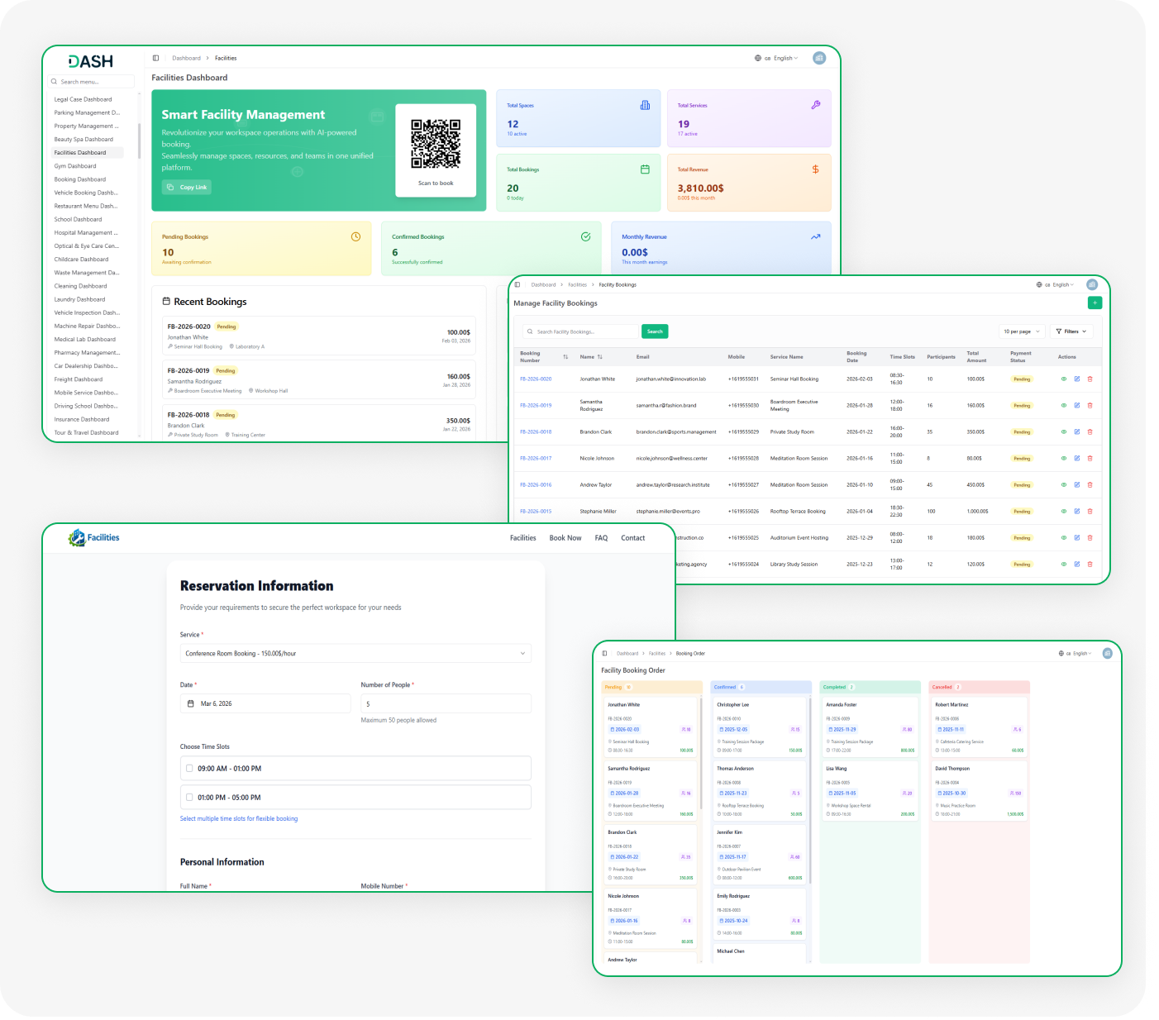Open FAQ in the reservation page nav
The image size is (1159, 1020).
click(x=601, y=538)
